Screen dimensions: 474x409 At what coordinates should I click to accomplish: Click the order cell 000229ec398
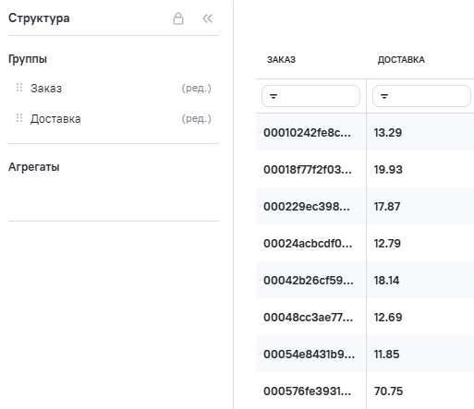311,206
